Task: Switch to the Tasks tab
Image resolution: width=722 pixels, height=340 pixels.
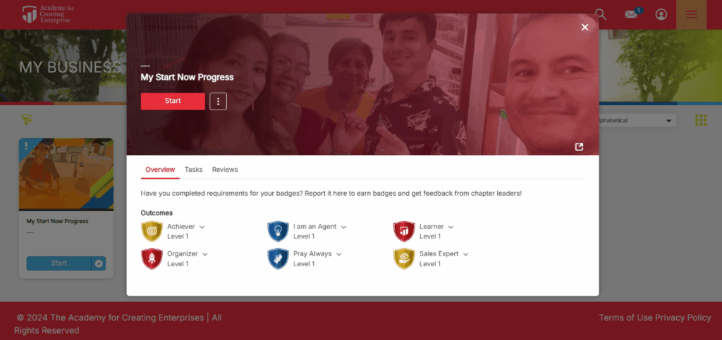Action: point(193,170)
